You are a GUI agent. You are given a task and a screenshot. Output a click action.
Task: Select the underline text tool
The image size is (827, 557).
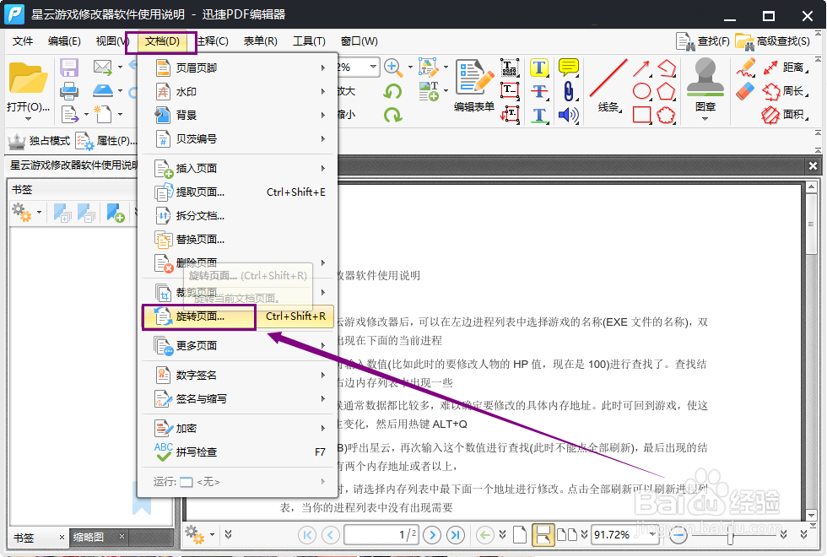(x=539, y=115)
